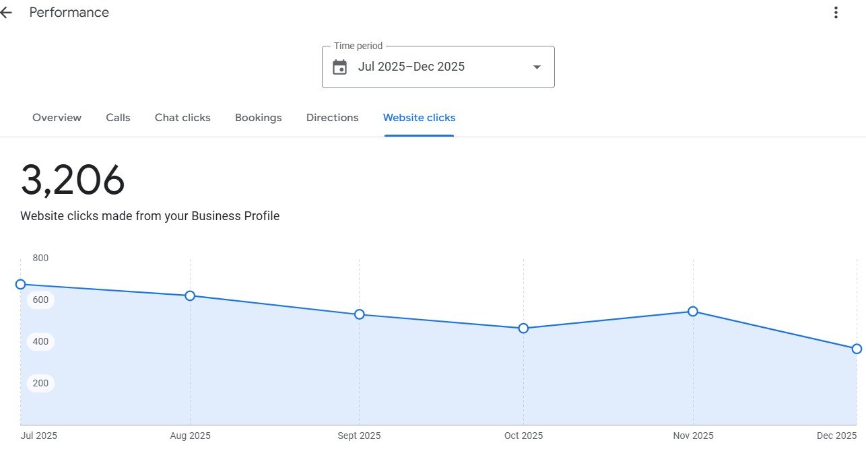Click the Nov 2025 data point on line
The width and height of the screenshot is (866, 451).
[693, 312]
